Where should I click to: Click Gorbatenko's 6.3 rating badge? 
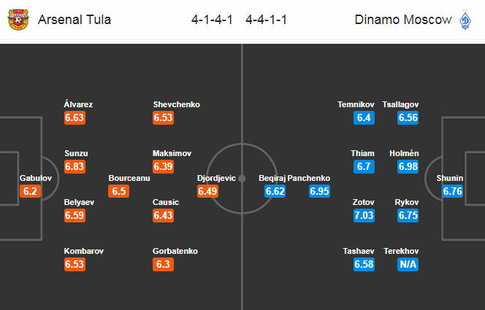pos(163,264)
